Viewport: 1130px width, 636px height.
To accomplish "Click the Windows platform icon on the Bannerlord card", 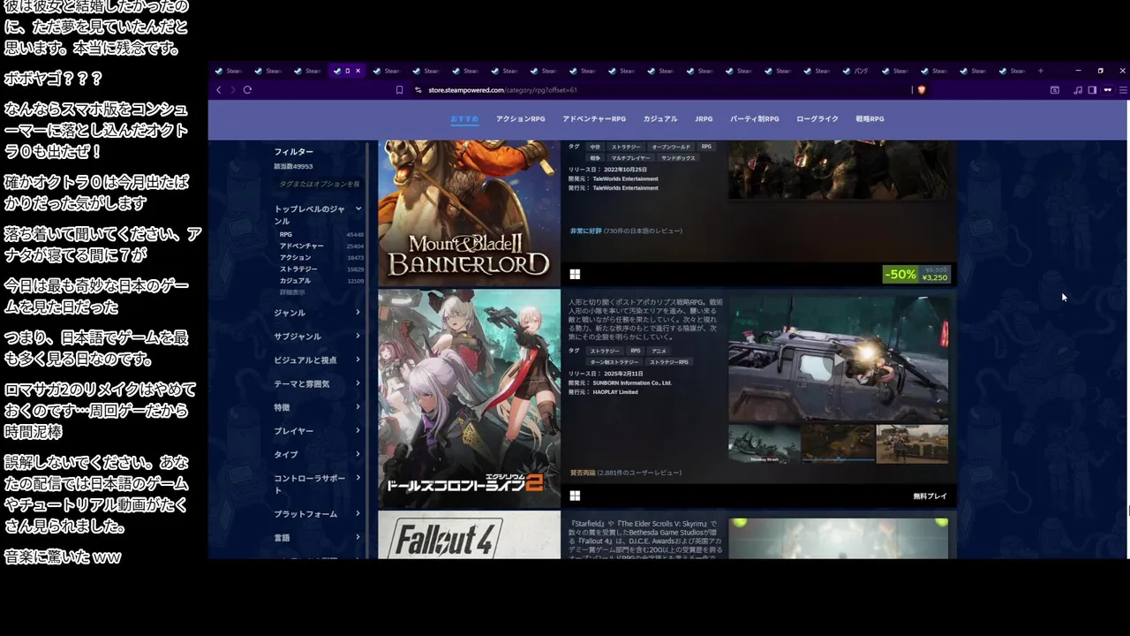I will click(x=575, y=274).
